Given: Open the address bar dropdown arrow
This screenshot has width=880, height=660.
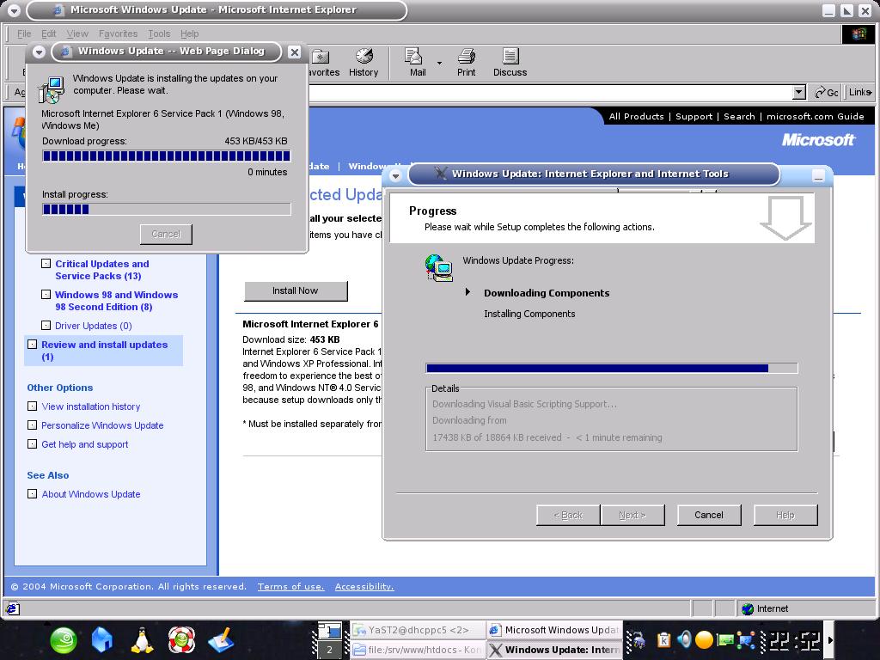Looking at the screenshot, I should point(799,93).
